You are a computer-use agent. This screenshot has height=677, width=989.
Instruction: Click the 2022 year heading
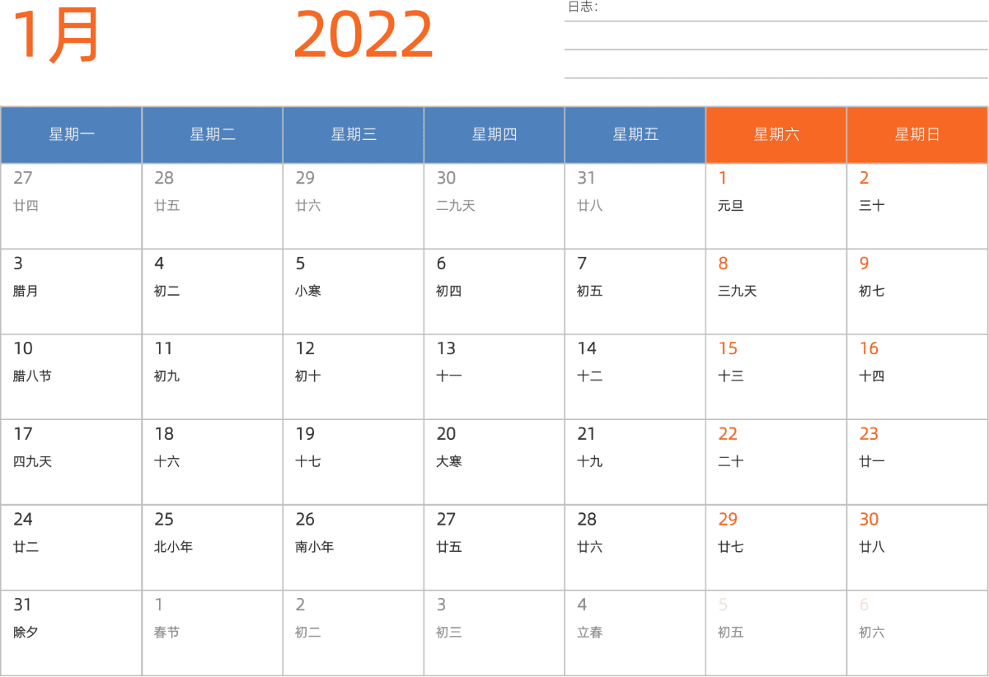pos(363,35)
